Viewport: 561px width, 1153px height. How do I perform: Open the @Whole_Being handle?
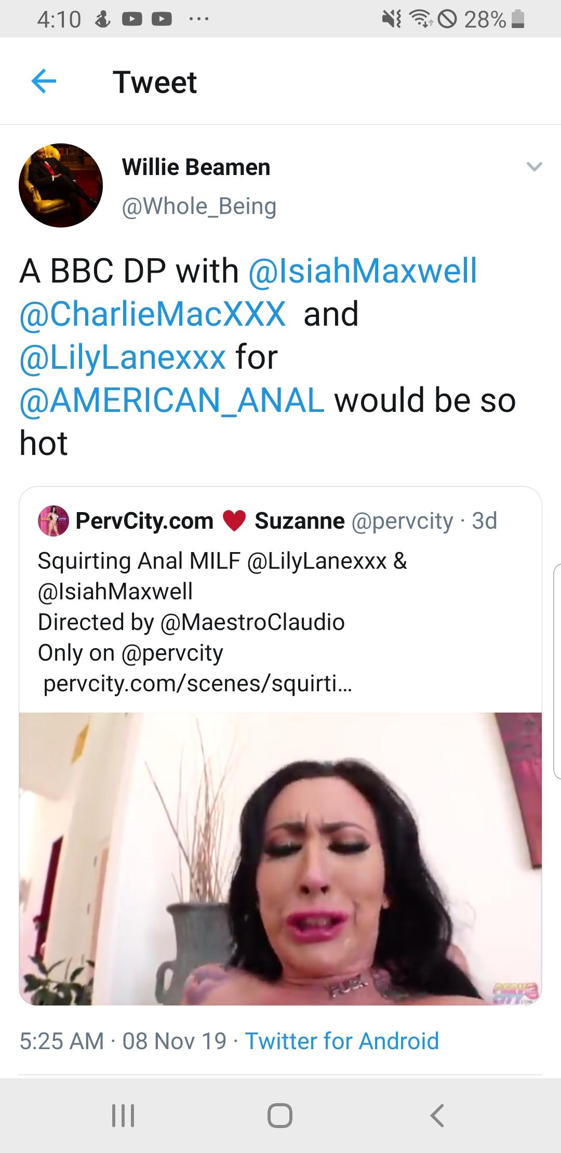[x=199, y=206]
